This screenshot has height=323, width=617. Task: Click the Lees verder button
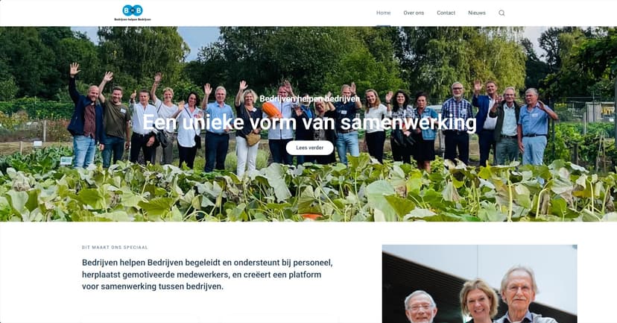(x=310, y=148)
